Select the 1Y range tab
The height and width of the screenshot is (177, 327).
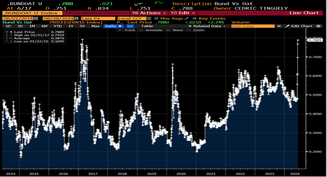click(x=71, y=26)
